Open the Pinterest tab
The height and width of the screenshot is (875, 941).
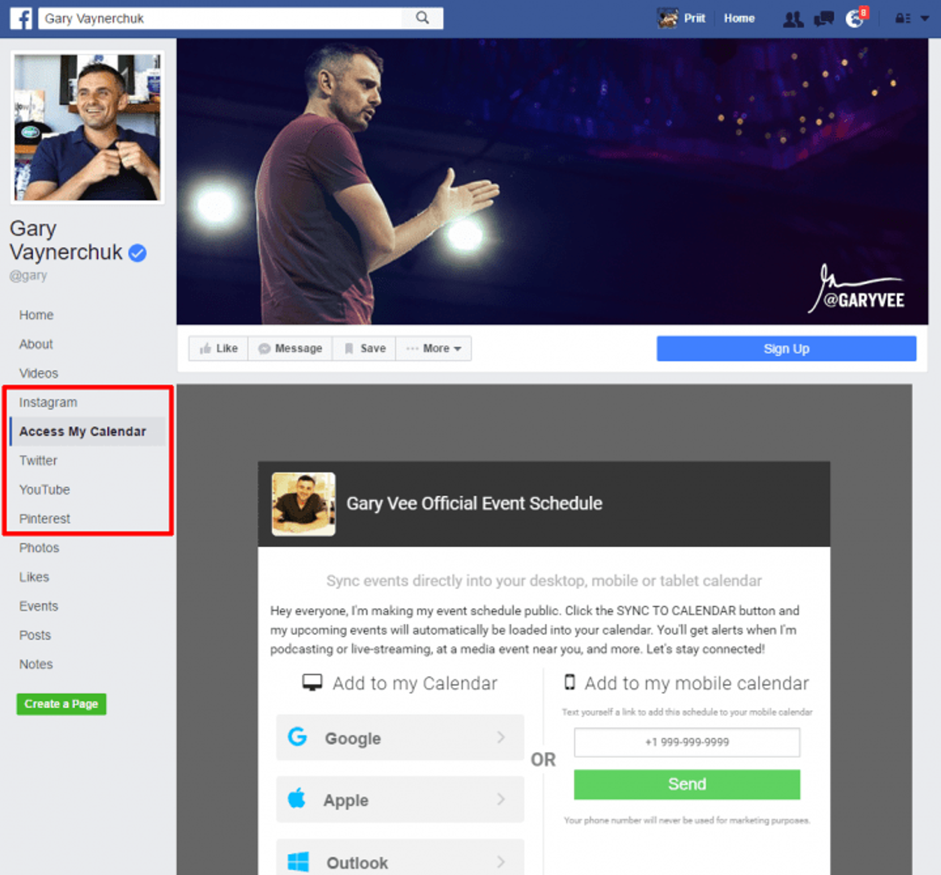pyautogui.click(x=45, y=518)
